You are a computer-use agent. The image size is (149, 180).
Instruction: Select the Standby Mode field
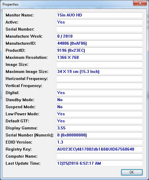point(99,100)
